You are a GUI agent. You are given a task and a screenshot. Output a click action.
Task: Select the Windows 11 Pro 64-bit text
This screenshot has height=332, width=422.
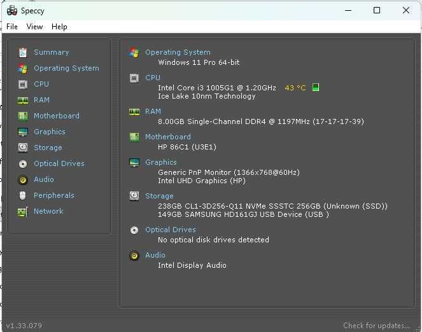[x=199, y=62]
